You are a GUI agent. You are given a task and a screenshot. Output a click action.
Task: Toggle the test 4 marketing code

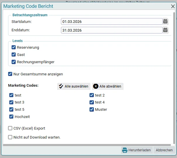92,102
